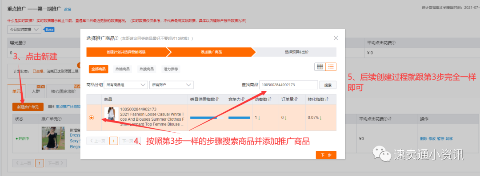Click the 删除 link in 操作 column
Screen dimensions: 480x176
click(x=424, y=138)
